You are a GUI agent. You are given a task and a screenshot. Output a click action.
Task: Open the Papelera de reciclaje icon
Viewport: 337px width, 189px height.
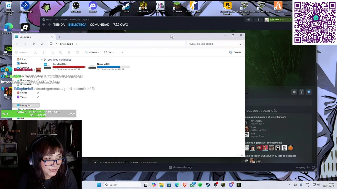tap(8, 8)
